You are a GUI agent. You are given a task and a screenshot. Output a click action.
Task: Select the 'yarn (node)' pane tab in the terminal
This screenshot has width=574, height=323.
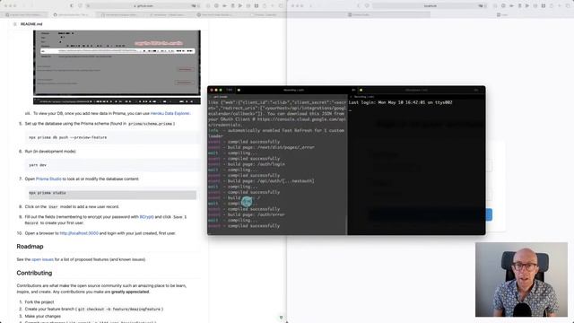click(221, 97)
